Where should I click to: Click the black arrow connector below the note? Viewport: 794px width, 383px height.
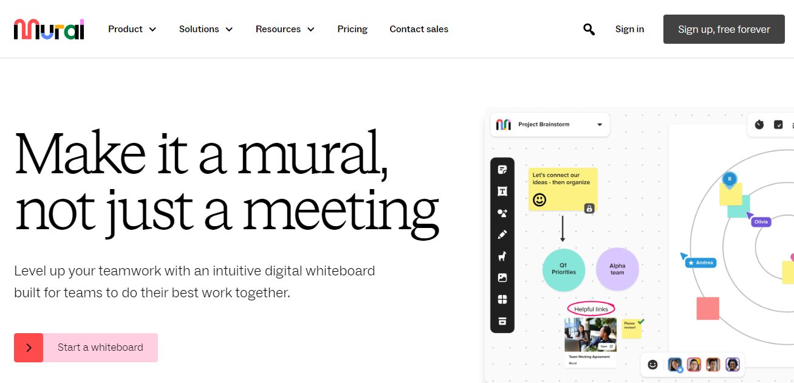tap(563, 229)
